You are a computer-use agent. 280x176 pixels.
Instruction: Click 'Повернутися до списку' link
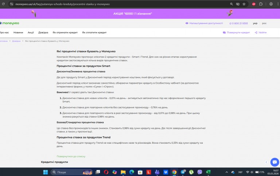(71, 156)
